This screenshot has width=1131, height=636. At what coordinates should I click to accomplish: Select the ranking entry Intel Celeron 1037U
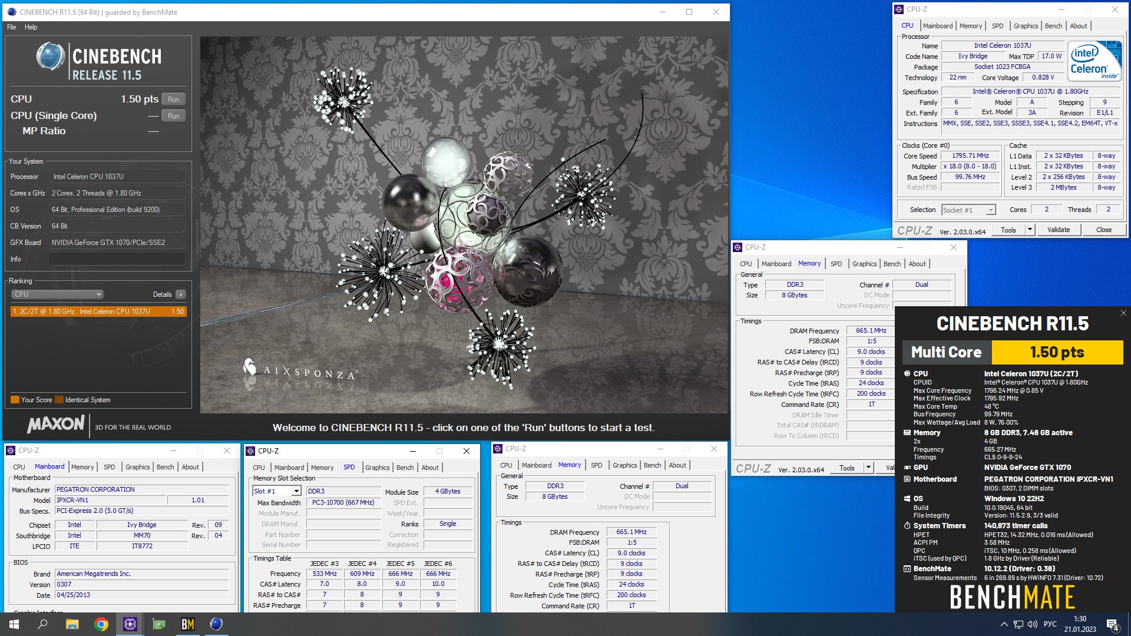98,312
